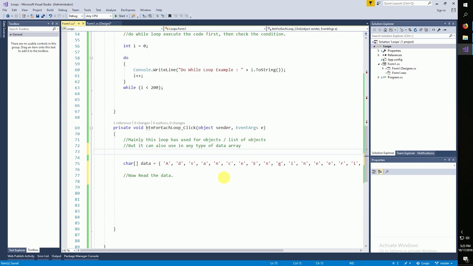
Task: Click the 1 reference CodeLens link
Action: (x=122, y=123)
